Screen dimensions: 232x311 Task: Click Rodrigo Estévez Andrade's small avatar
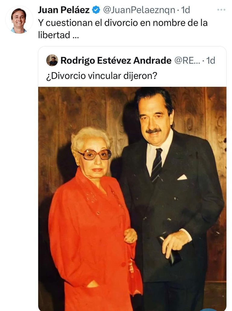[52, 60]
